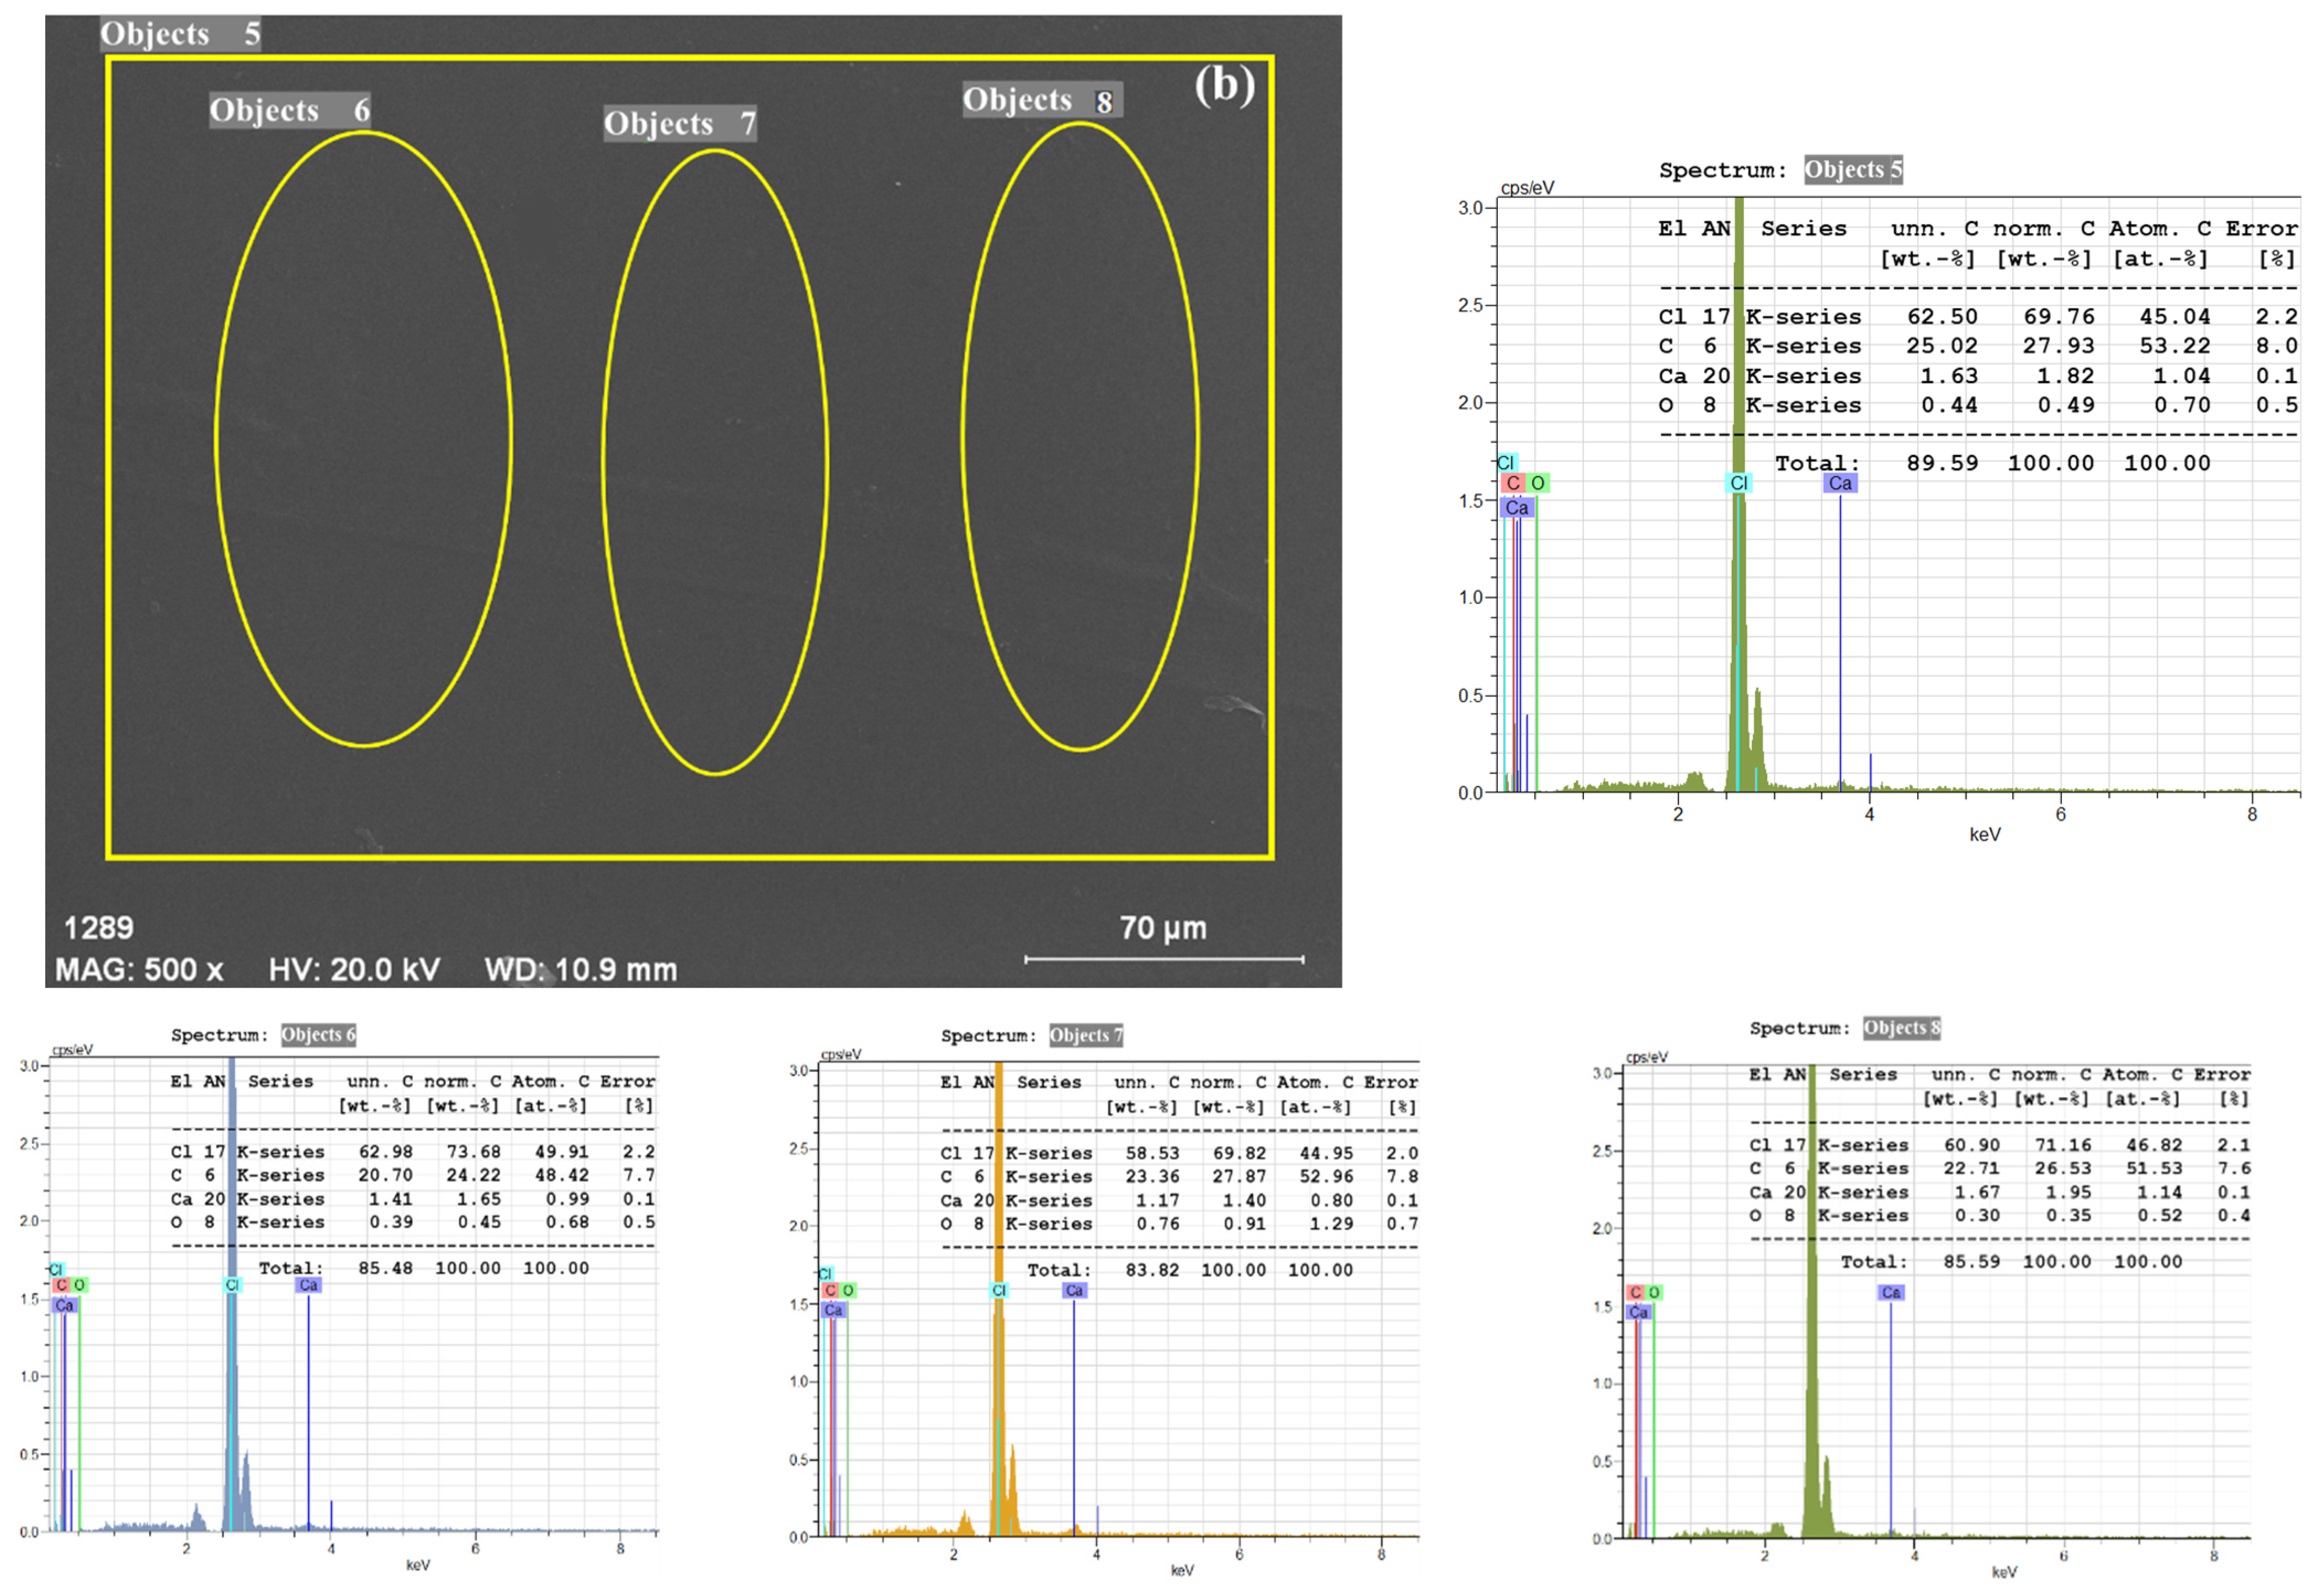Select the Objects 7 label on SEM image
The height and width of the screenshot is (1595, 2324).
coord(679,124)
